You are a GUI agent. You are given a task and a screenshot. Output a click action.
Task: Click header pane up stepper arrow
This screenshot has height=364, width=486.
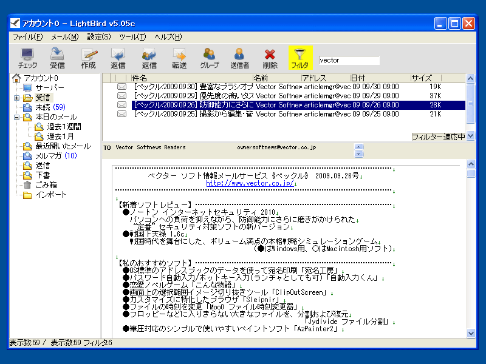pos(358,147)
